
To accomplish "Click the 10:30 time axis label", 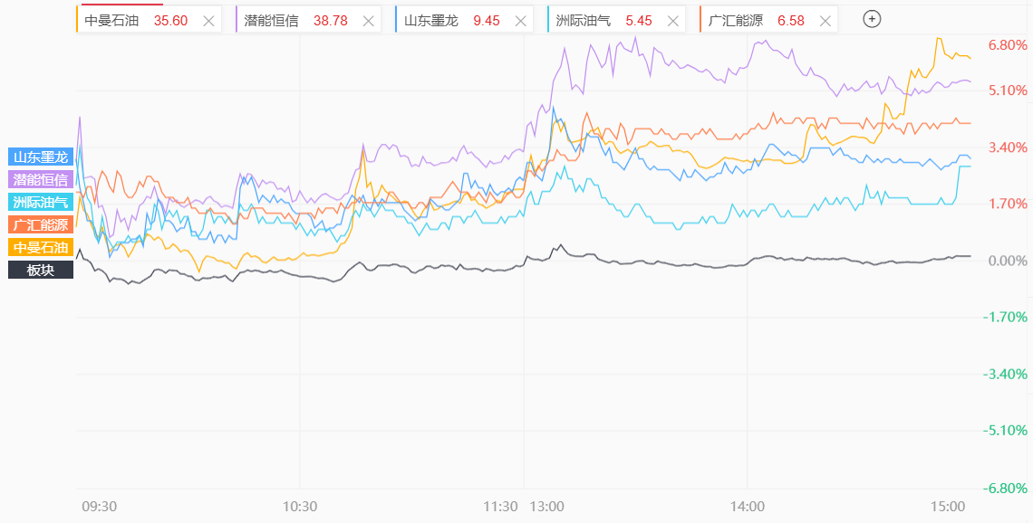I will click(300, 507).
